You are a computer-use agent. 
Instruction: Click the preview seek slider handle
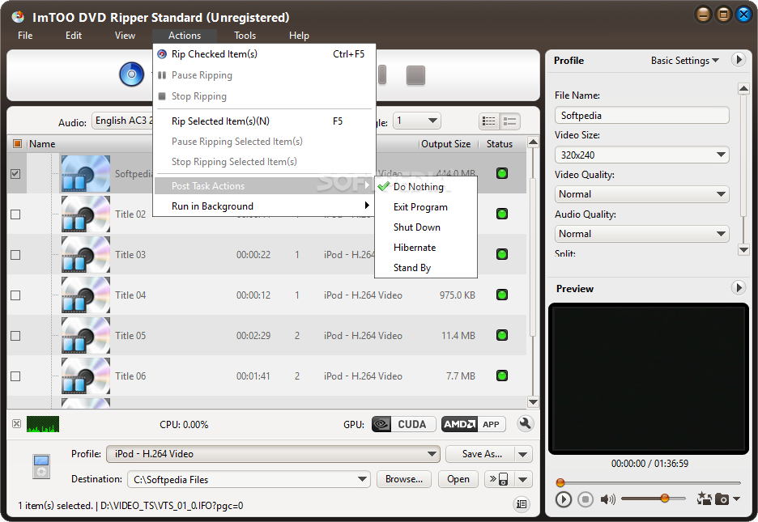[x=560, y=482]
